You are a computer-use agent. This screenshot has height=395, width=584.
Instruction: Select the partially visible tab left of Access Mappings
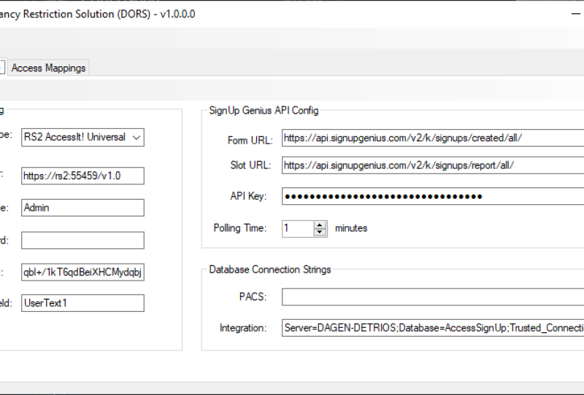2,68
